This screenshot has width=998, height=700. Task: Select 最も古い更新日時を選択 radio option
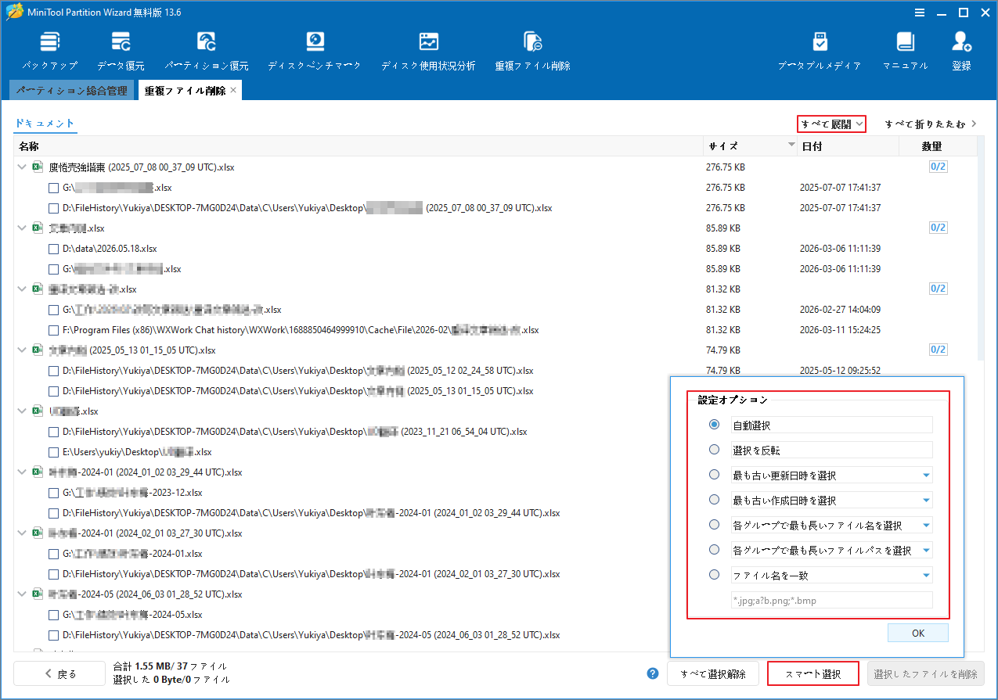tap(714, 475)
